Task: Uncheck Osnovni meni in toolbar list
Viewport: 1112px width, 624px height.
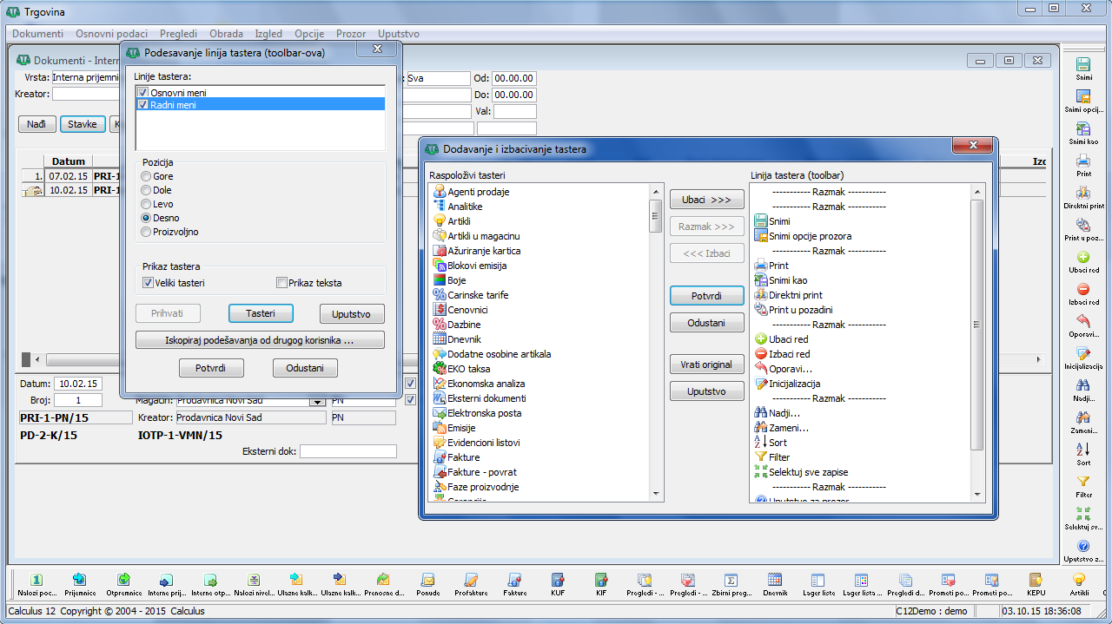Action: (143, 93)
